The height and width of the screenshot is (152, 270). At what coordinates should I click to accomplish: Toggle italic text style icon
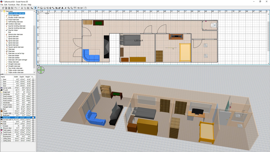point(65,8)
